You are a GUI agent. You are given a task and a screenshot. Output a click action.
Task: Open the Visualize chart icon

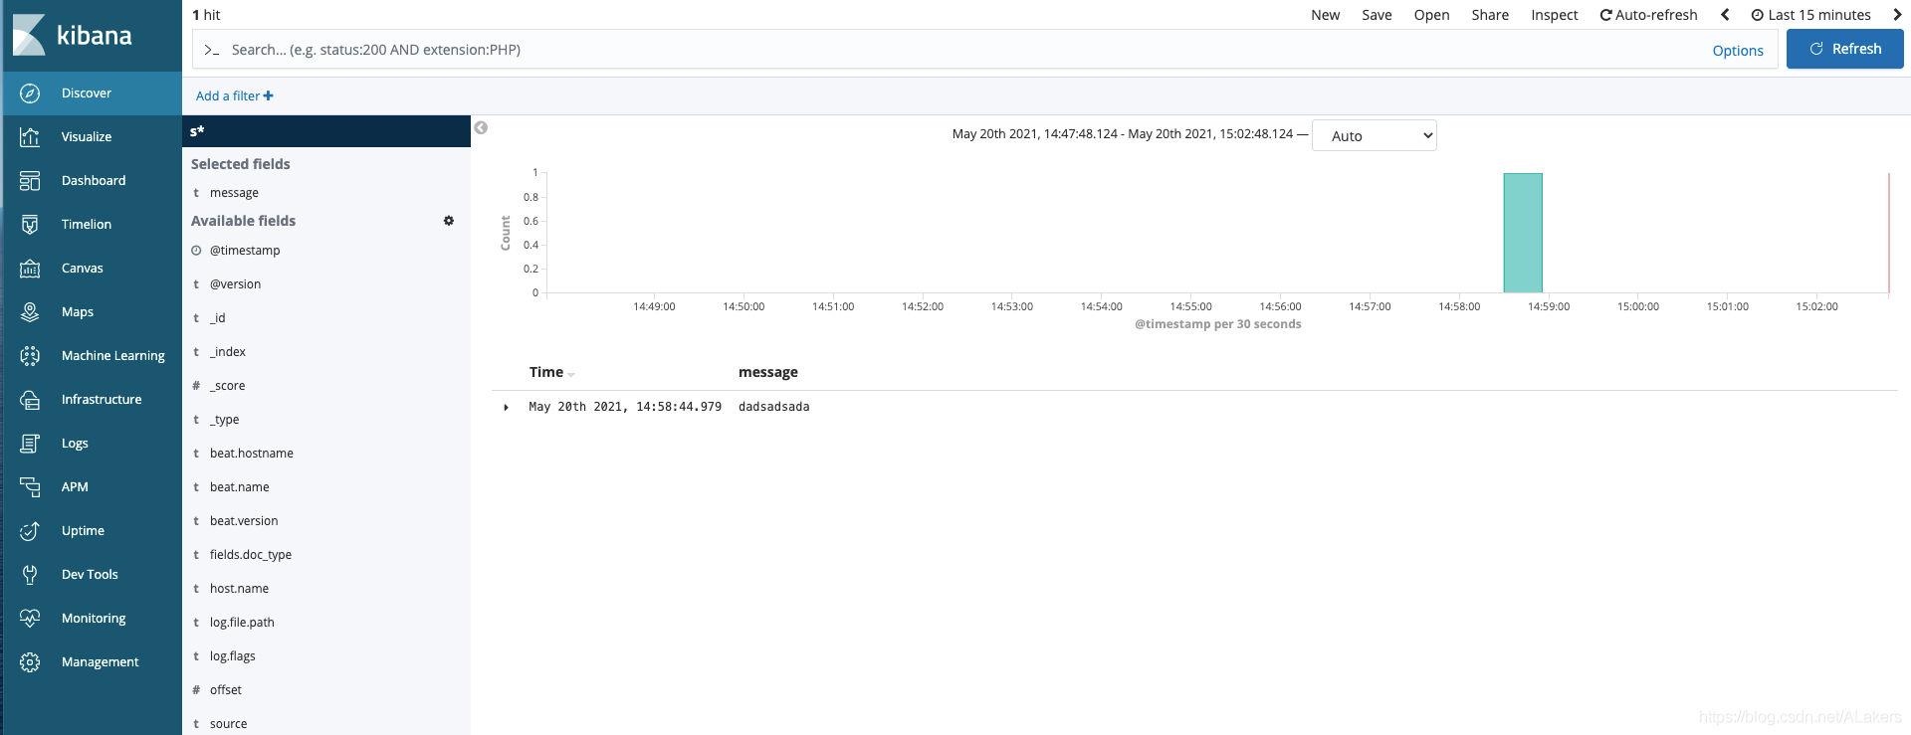click(x=30, y=137)
